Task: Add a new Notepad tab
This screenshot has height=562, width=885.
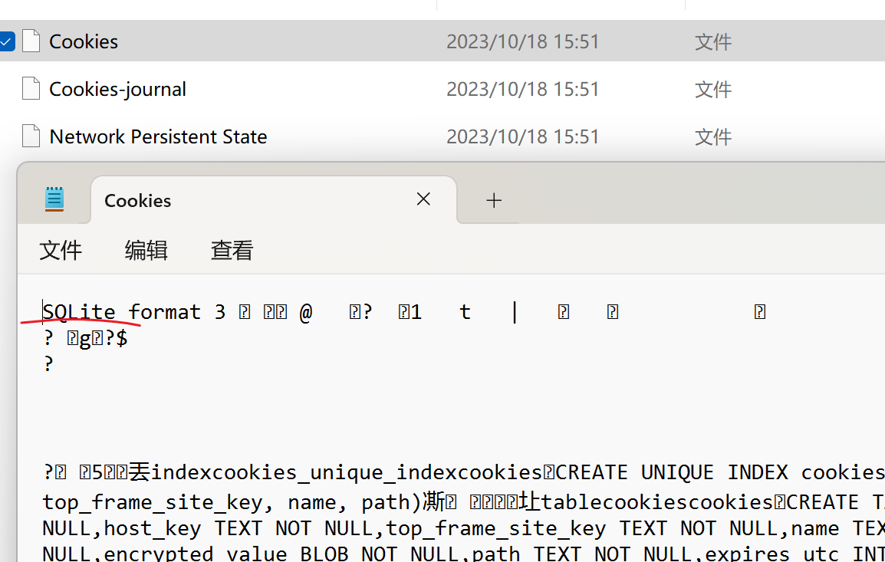Action: click(494, 201)
